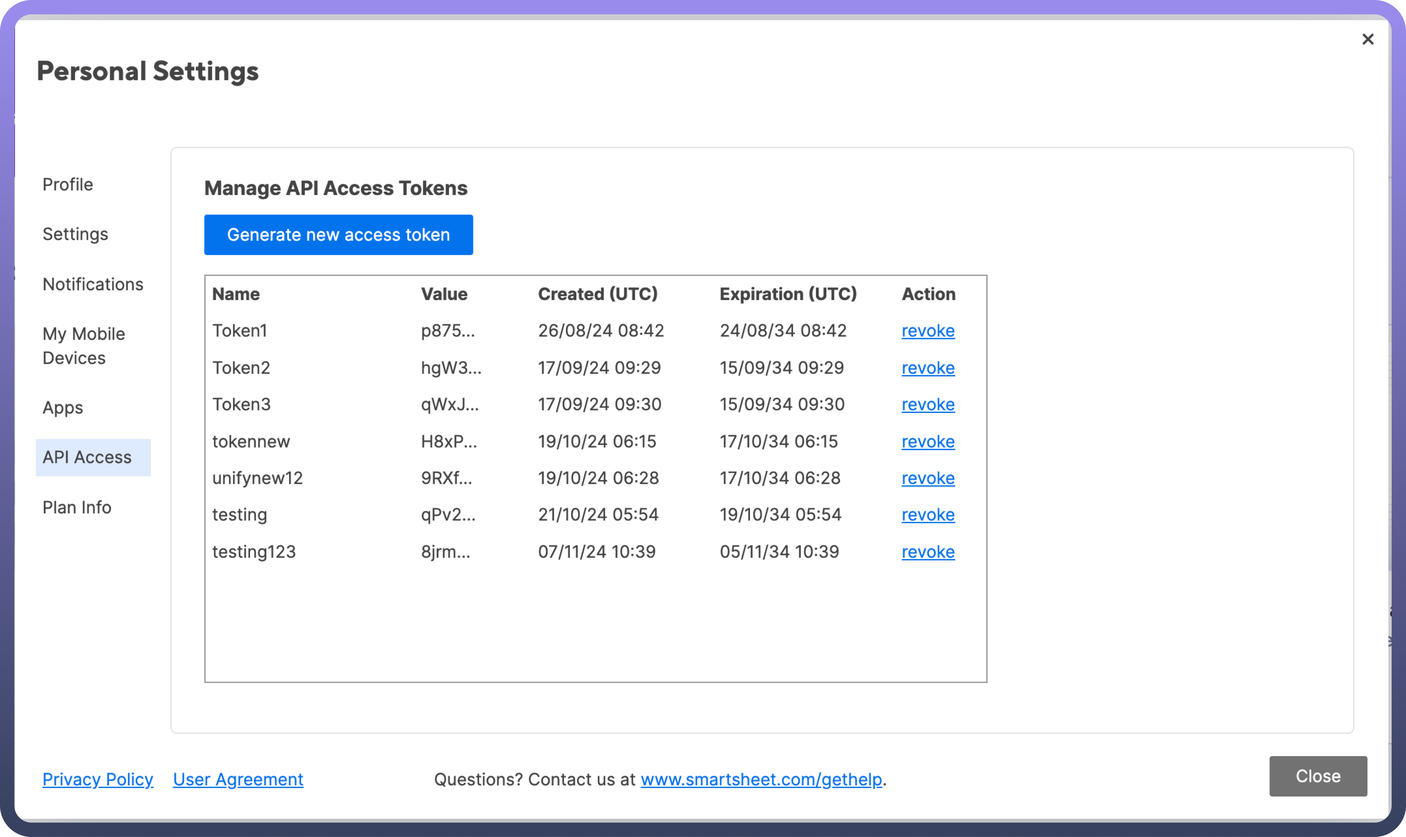Open the Plan Info section

pos(77,507)
